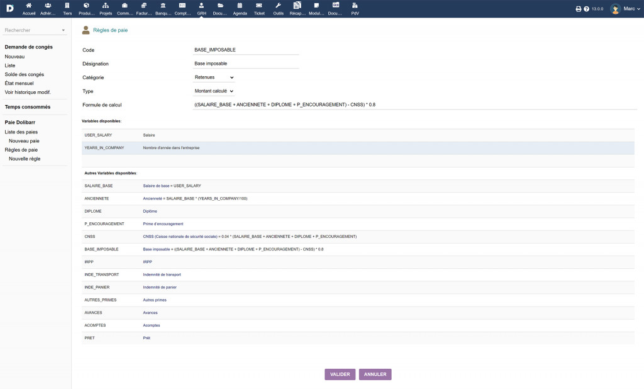The width and height of the screenshot is (644, 389).
Task: Click the VALIDER button
Action: point(340,375)
